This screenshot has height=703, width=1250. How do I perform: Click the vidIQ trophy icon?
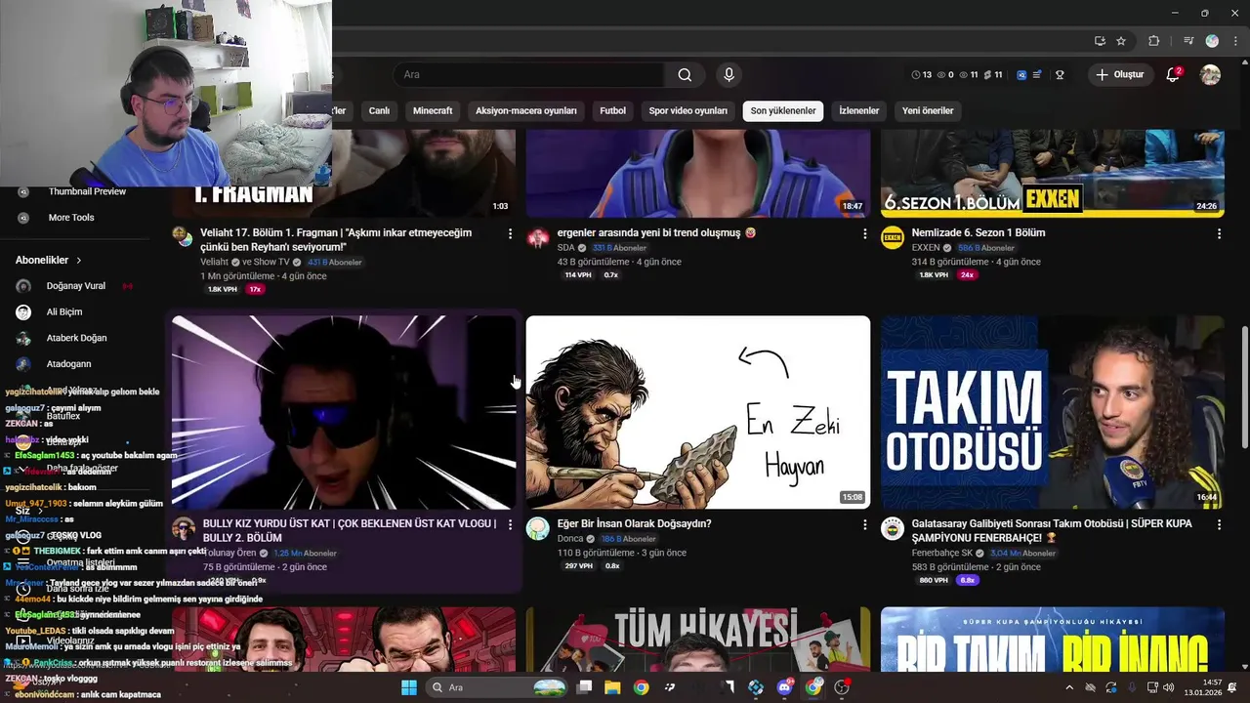(x=1060, y=74)
